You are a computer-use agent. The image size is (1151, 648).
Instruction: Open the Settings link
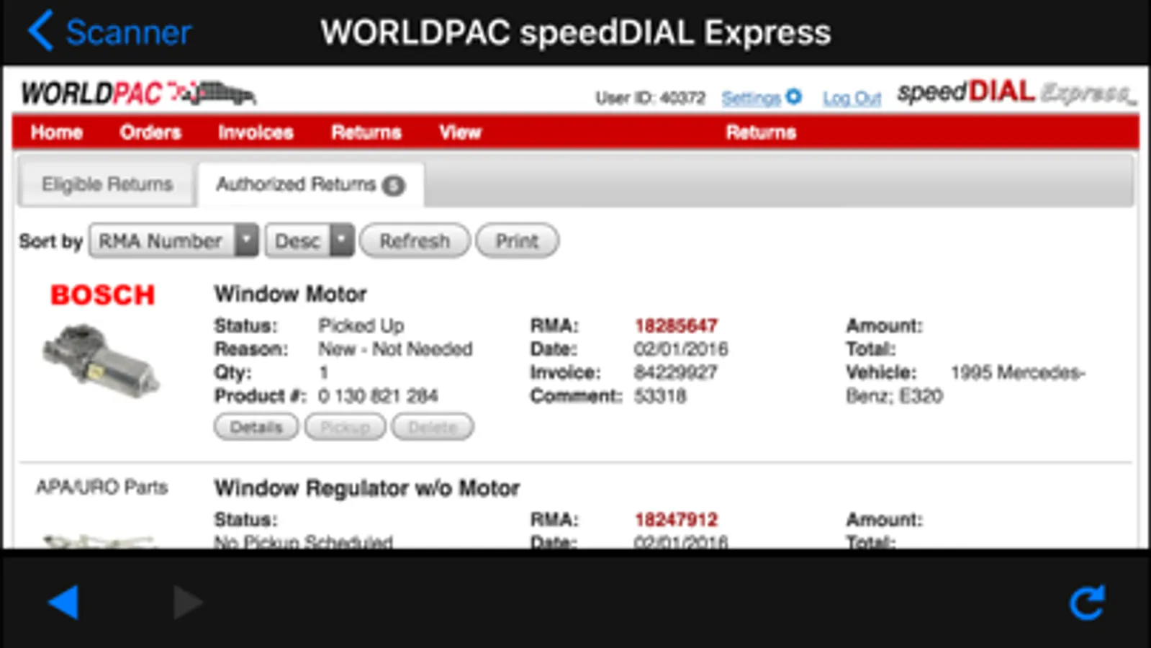[x=751, y=97]
